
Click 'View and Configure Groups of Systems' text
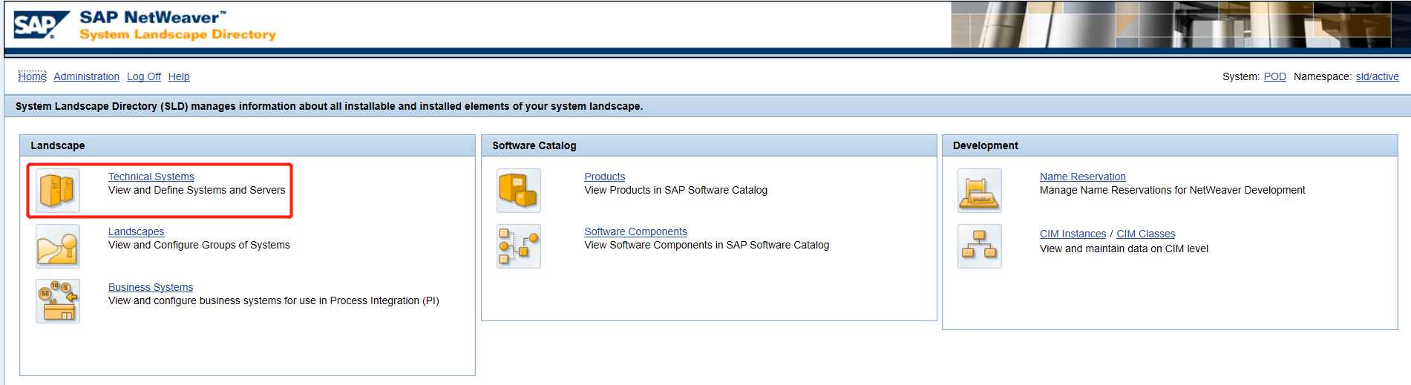[199, 245]
